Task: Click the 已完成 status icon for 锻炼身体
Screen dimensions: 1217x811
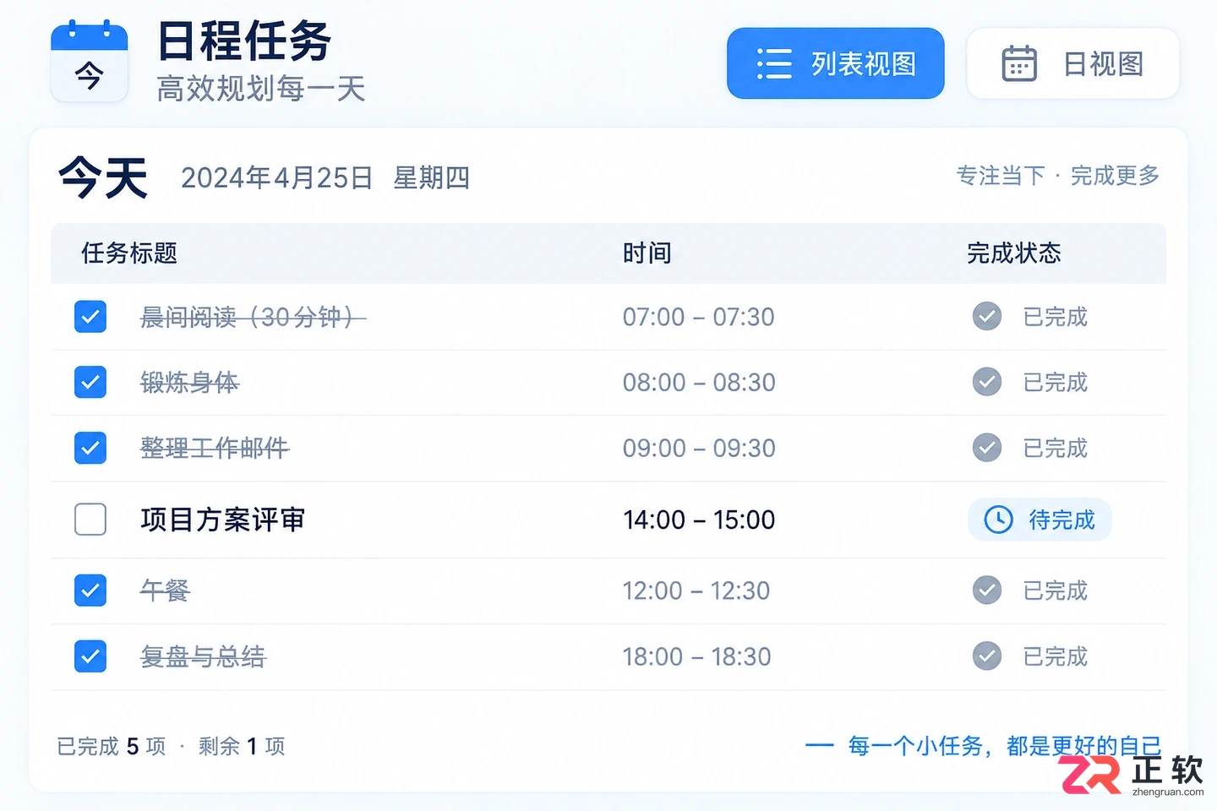Action: click(986, 382)
